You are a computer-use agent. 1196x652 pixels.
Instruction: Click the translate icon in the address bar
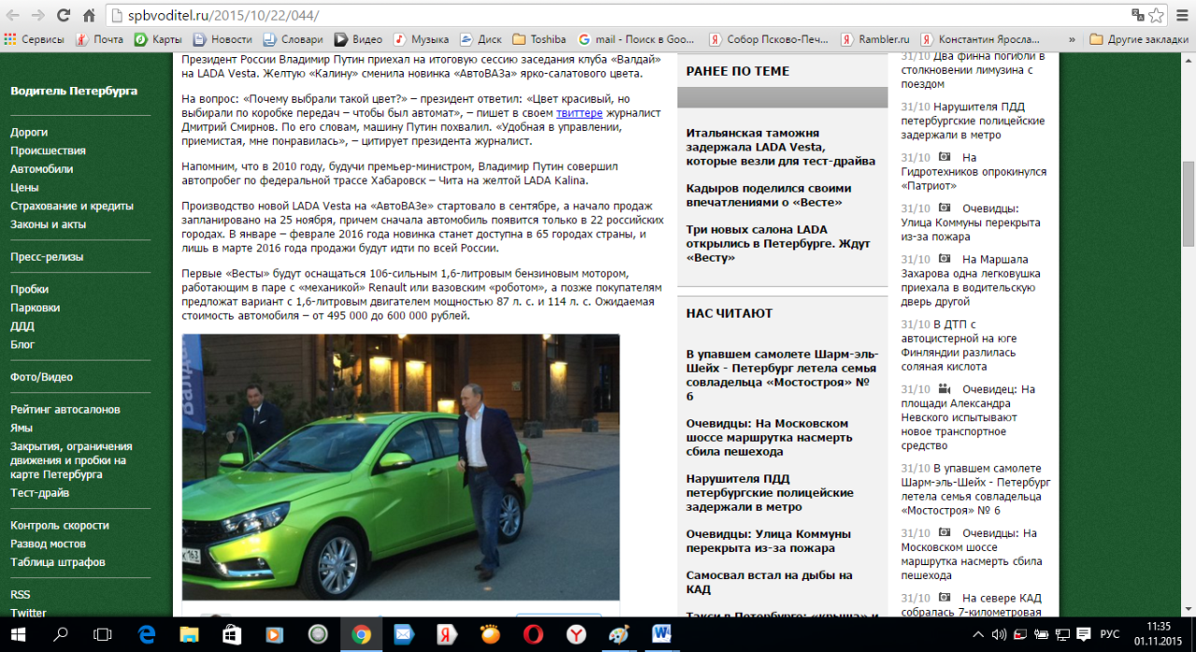(x=1137, y=15)
